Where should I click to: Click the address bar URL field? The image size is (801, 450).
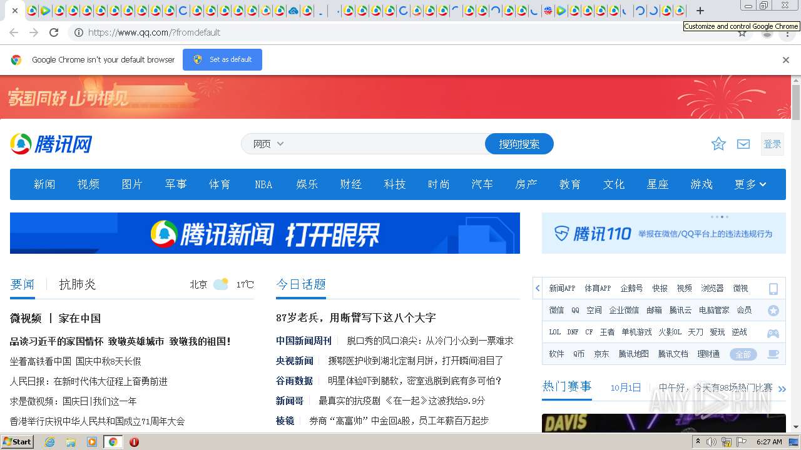click(x=400, y=32)
